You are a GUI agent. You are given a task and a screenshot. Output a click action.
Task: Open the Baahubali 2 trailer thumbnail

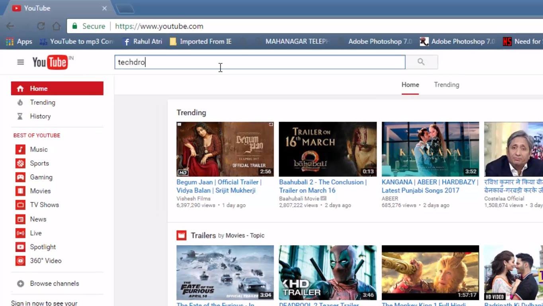[x=328, y=149]
